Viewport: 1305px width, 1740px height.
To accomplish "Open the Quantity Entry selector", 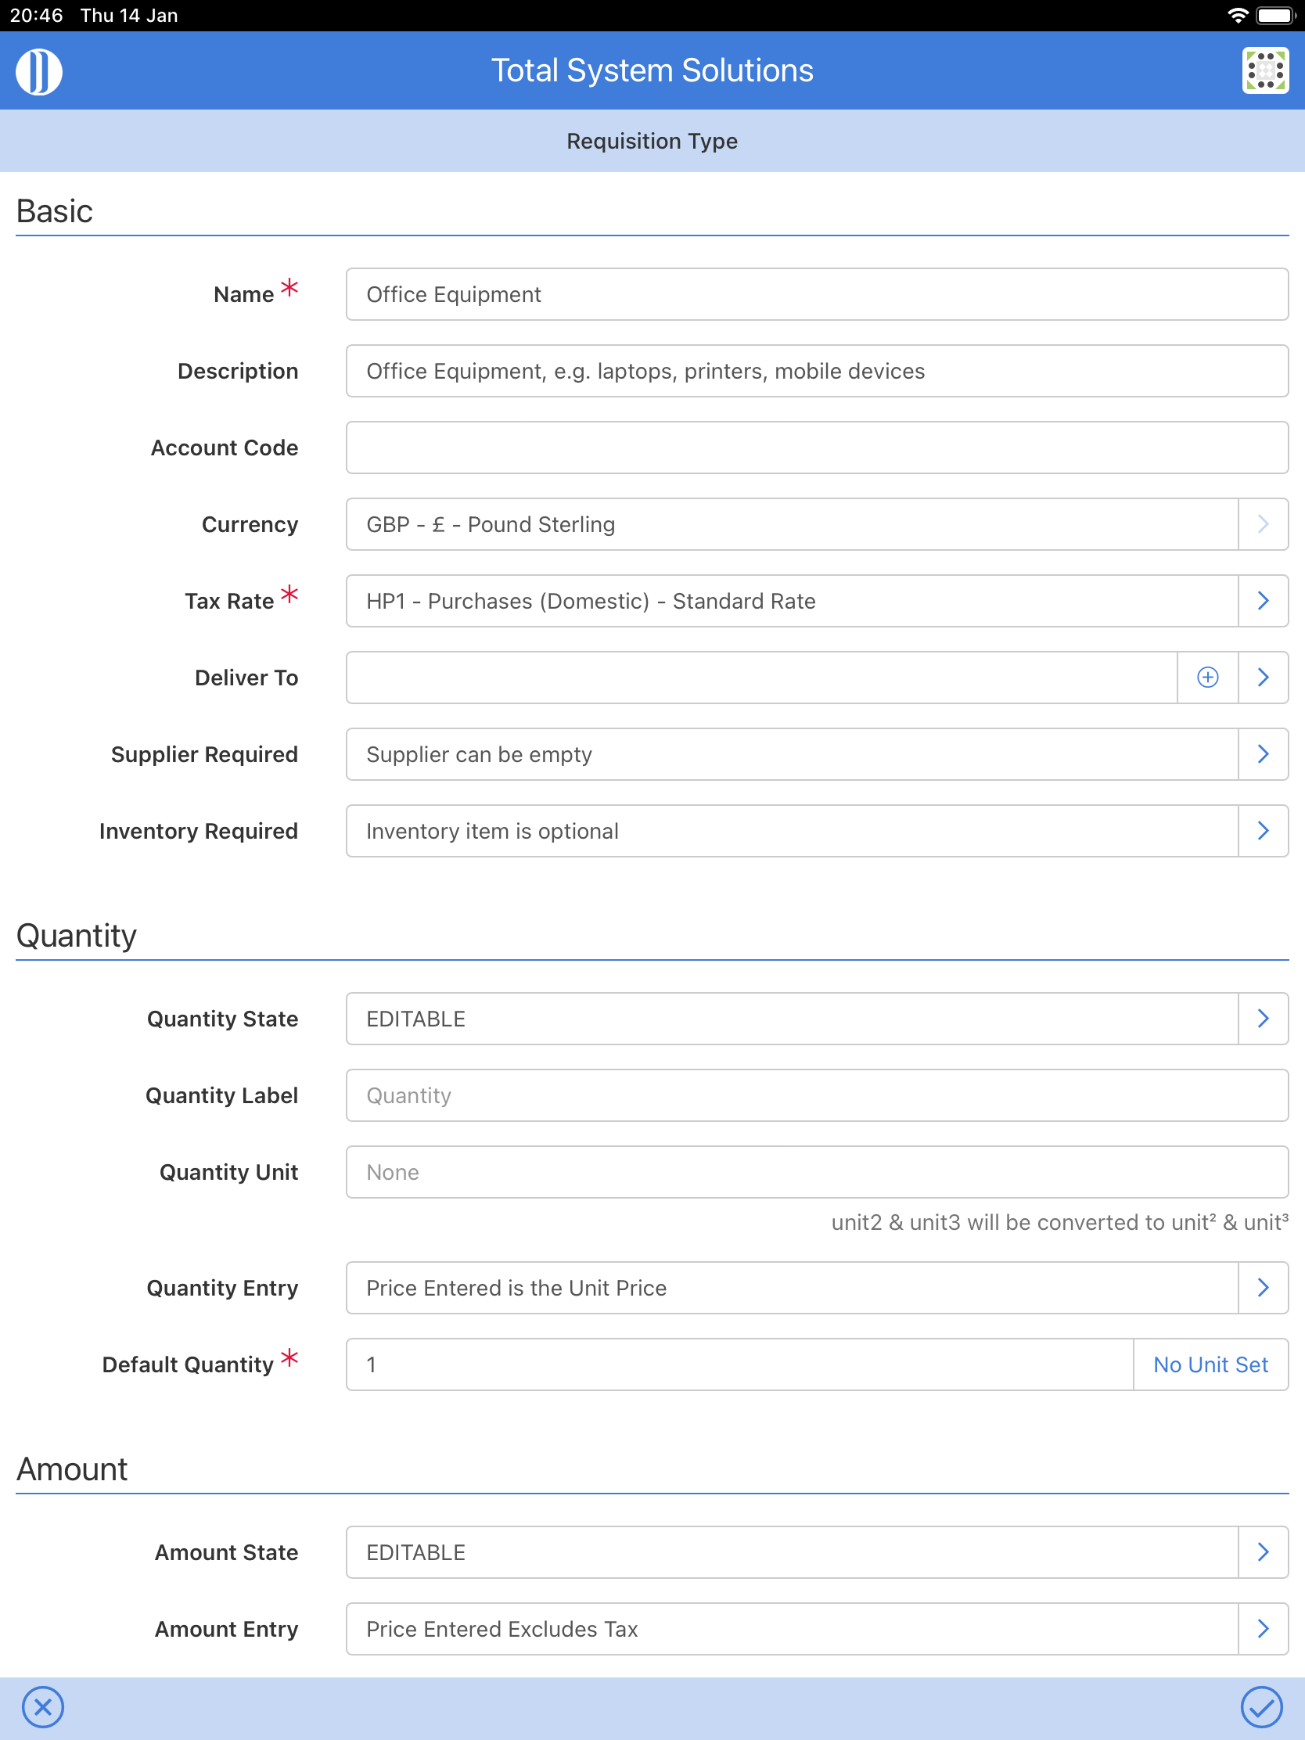I will [1264, 1288].
